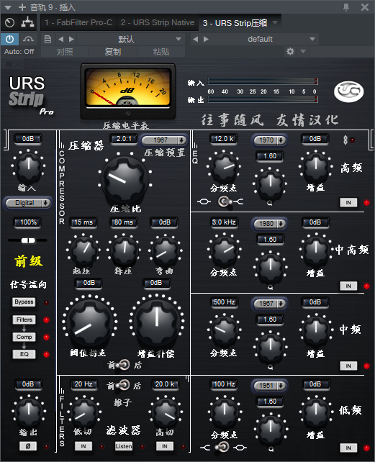The image size is (375, 462).
Task: Open dropdown arrow next to gear
Action: (x=303, y=52)
